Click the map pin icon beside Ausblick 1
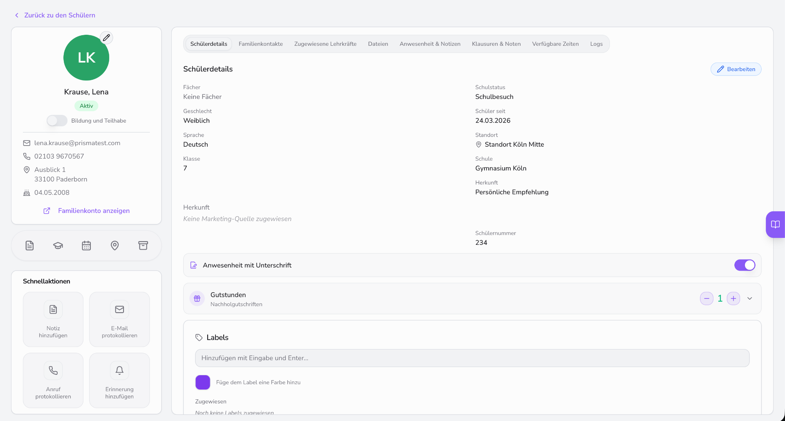The width and height of the screenshot is (785, 421). (x=27, y=170)
